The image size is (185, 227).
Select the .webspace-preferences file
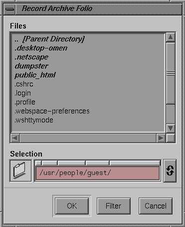click(52, 111)
